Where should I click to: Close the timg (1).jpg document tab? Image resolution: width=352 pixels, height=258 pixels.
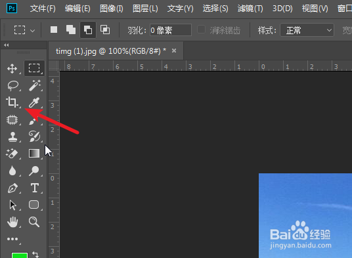[x=174, y=51]
